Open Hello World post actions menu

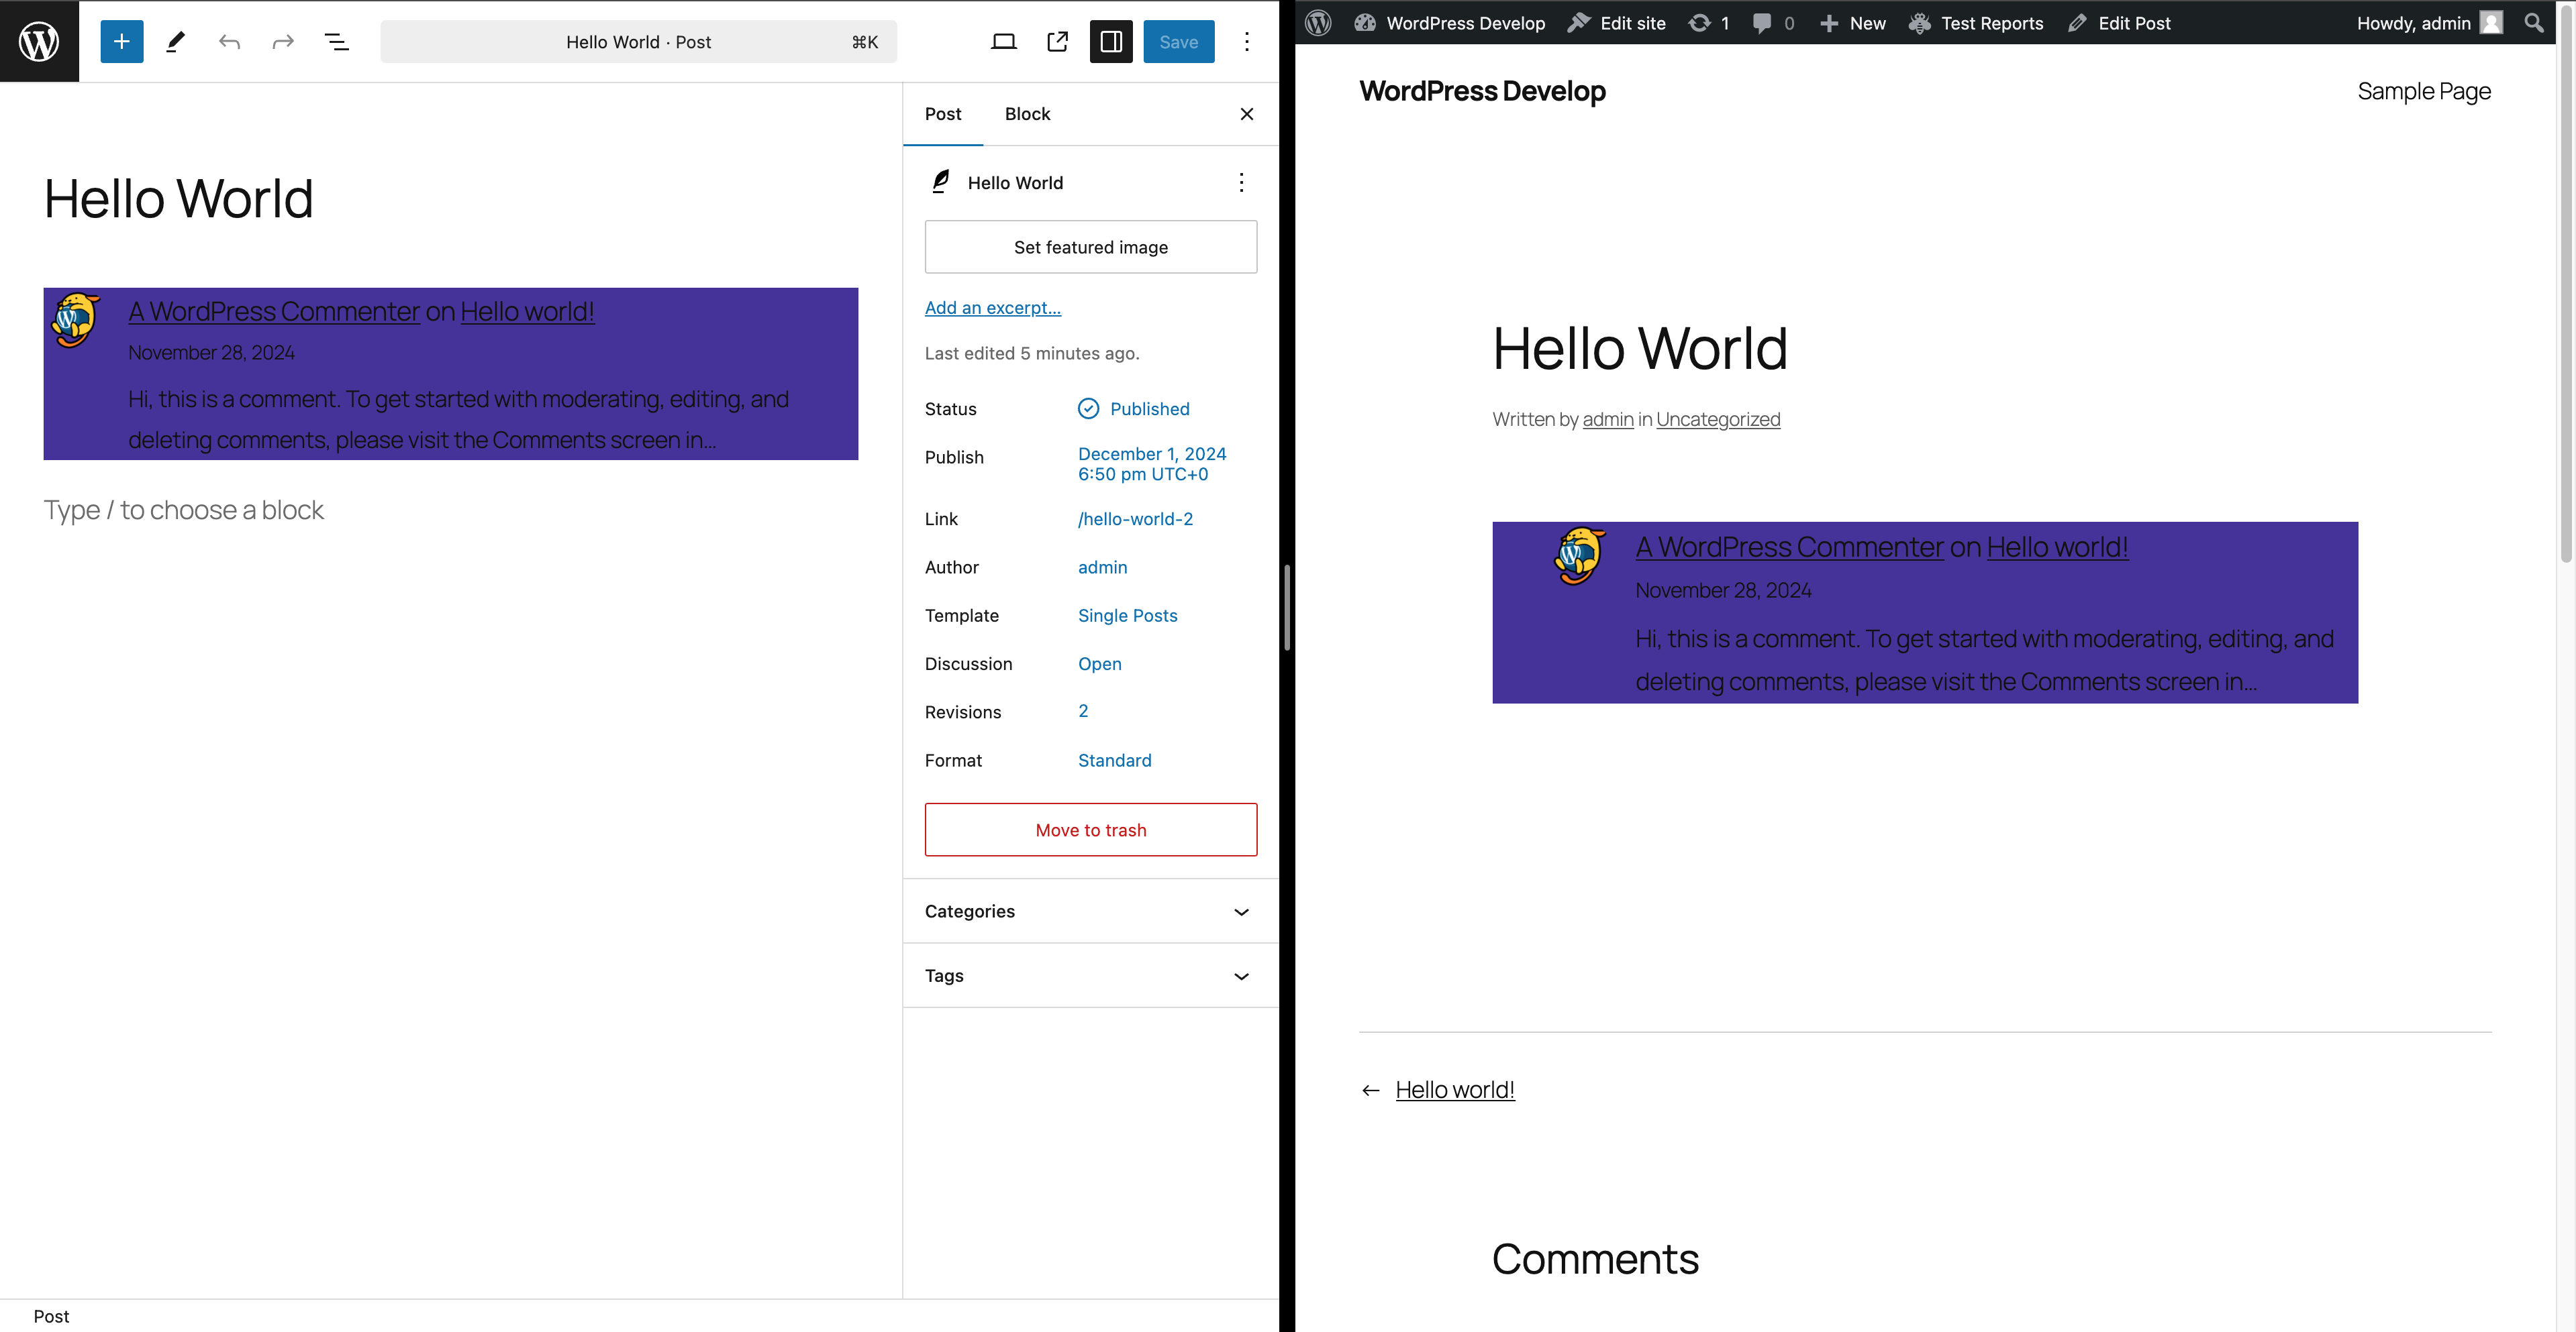click(1241, 182)
